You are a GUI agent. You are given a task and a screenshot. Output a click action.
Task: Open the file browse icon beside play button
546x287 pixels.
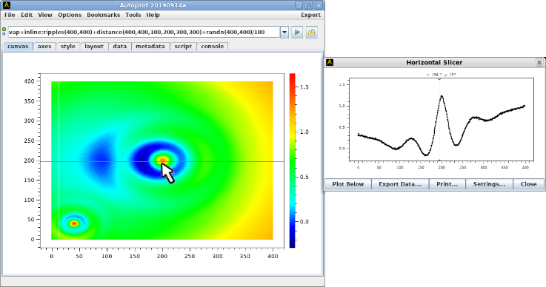[311, 32]
